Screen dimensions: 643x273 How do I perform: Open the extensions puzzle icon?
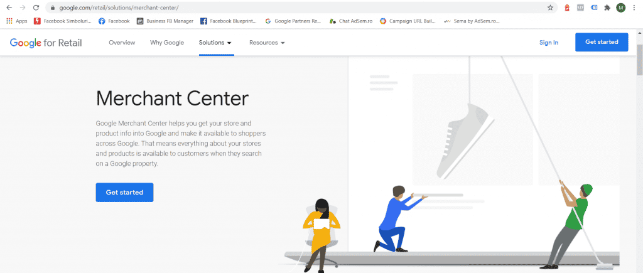point(607,8)
